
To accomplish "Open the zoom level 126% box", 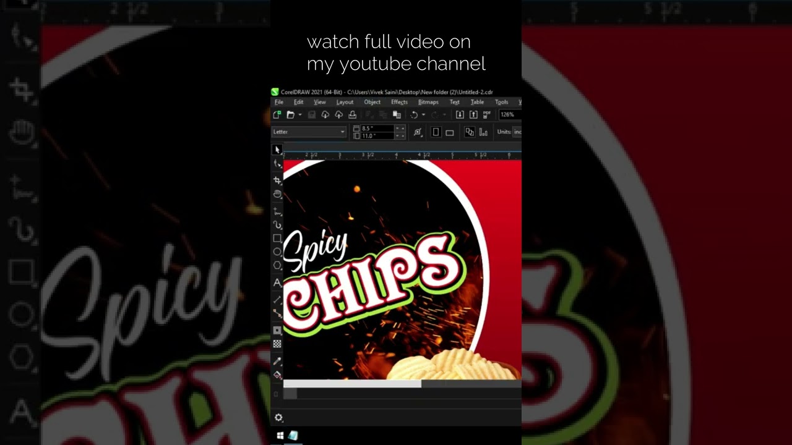I will click(x=510, y=115).
